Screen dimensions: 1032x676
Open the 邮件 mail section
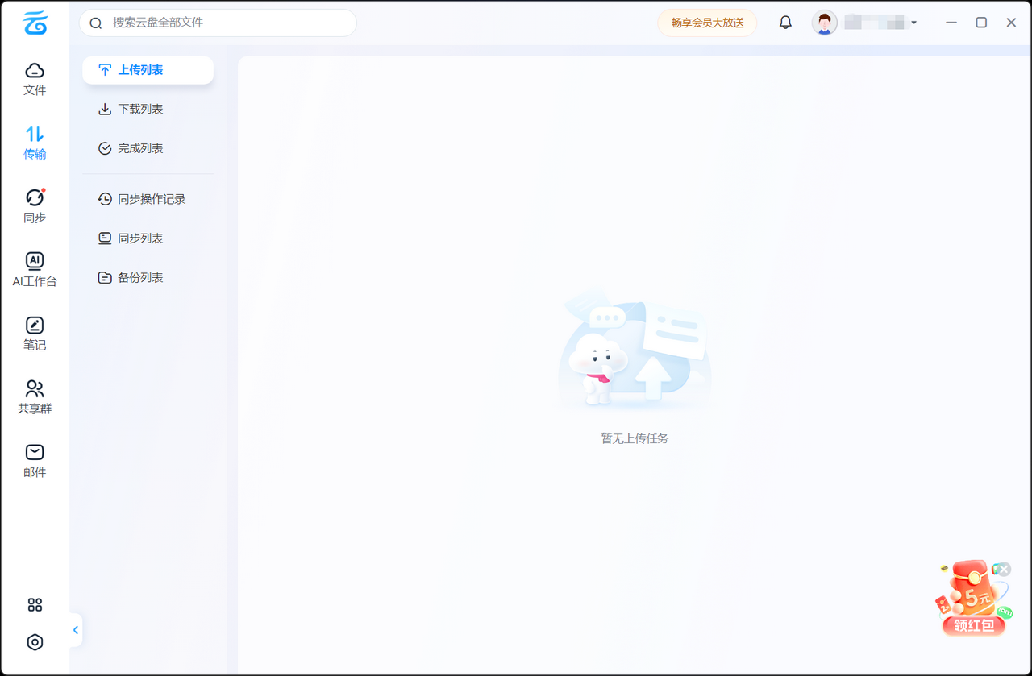click(35, 460)
